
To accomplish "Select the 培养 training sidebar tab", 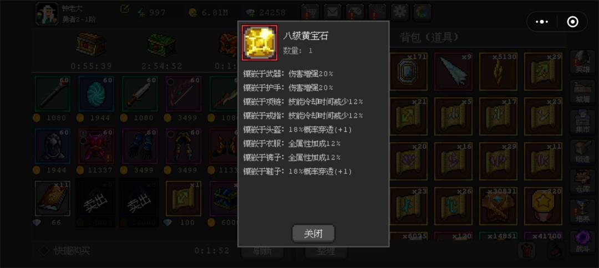I will point(582,212).
